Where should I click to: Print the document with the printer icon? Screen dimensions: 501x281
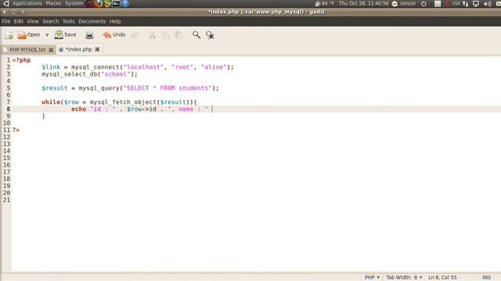pyautogui.click(x=89, y=35)
